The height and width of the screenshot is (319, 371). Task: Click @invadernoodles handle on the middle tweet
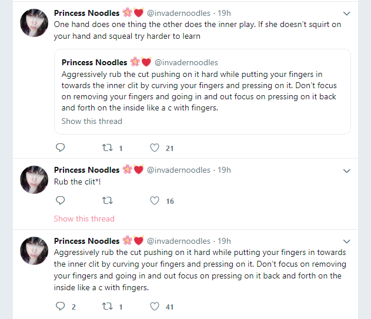point(178,170)
